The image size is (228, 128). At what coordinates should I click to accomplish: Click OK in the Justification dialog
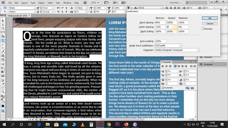[210, 18]
